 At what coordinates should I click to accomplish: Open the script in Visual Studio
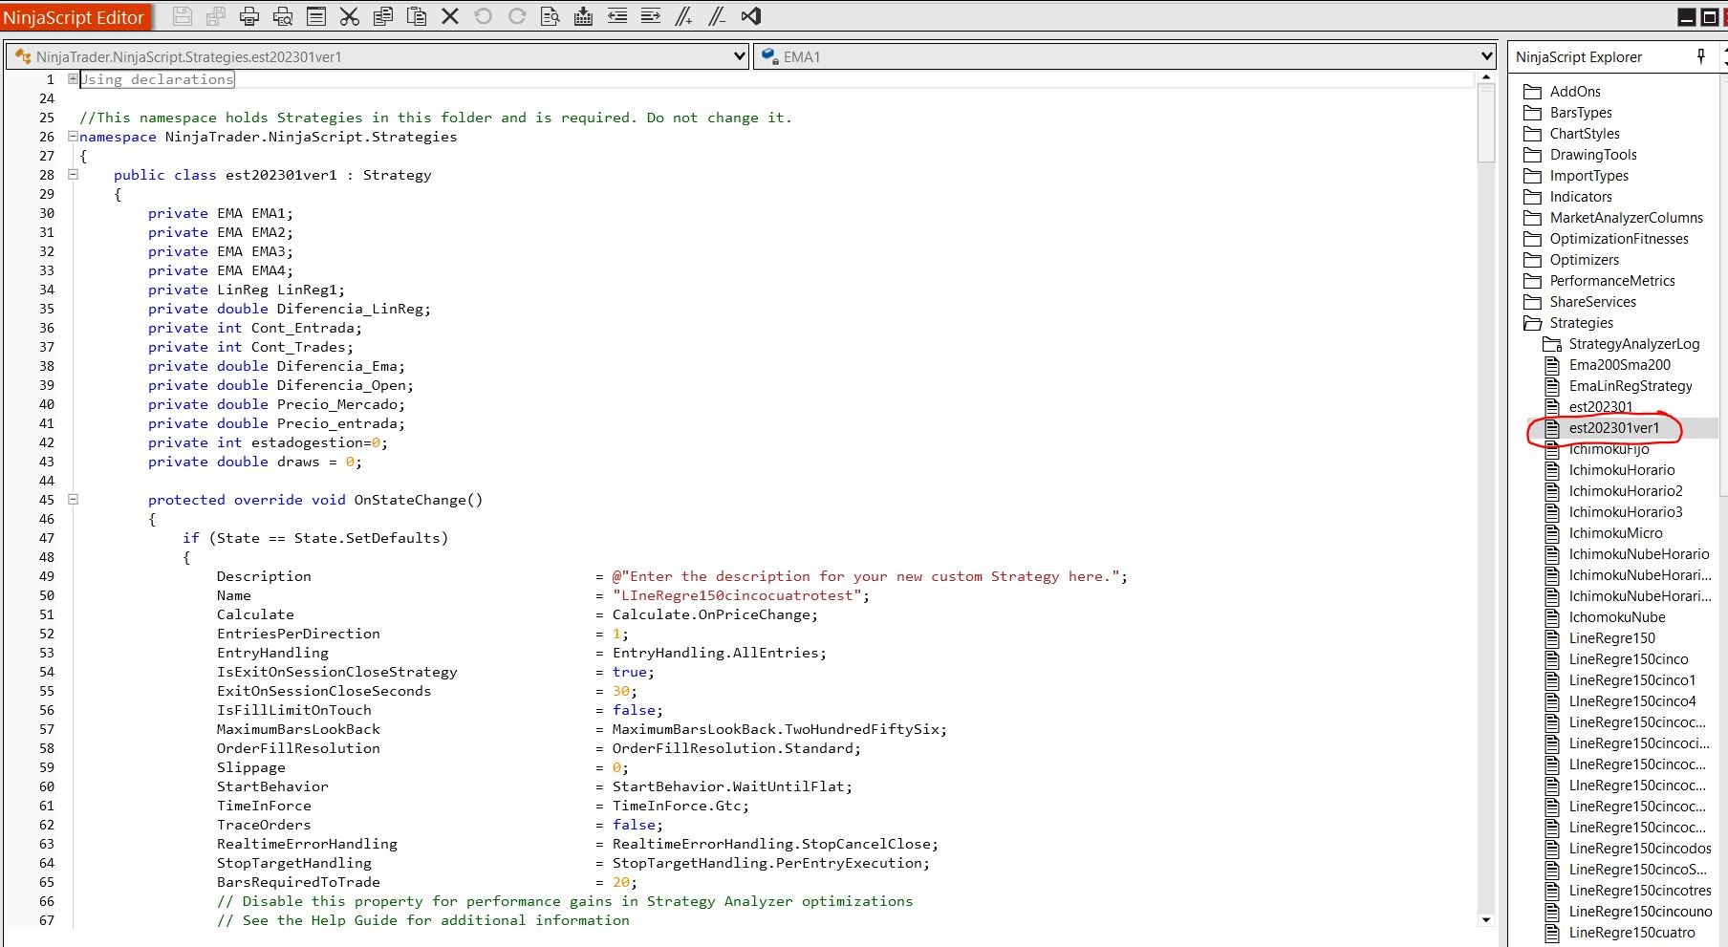point(751,16)
